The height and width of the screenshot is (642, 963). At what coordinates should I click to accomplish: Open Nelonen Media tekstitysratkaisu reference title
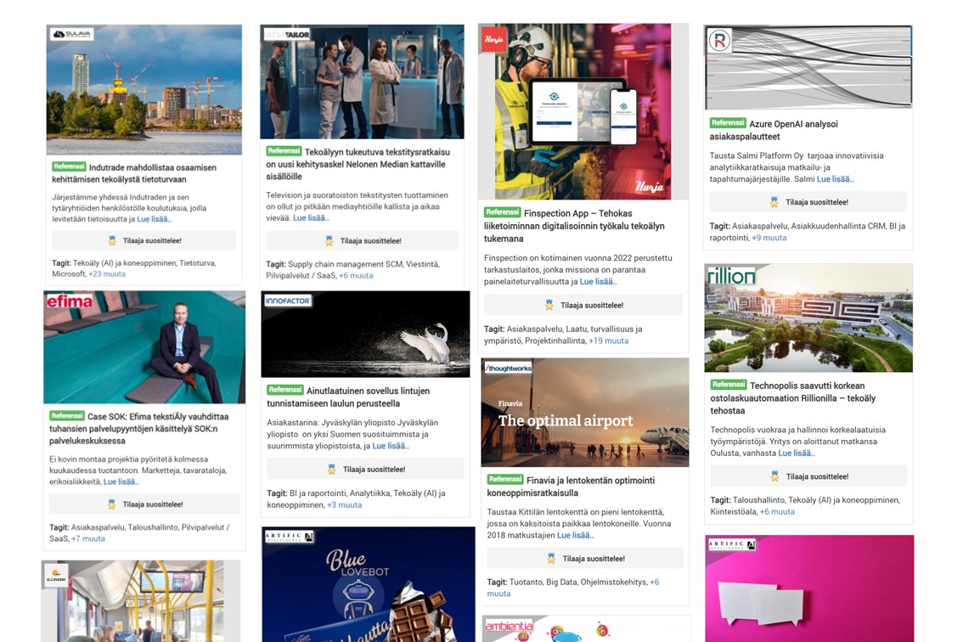click(358, 164)
